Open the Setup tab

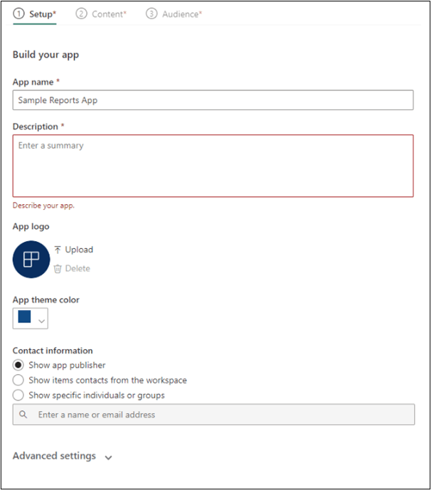click(42, 14)
